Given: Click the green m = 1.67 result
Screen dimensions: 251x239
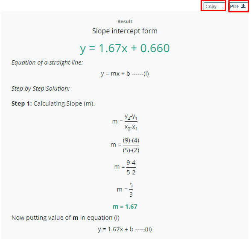Looking at the screenshot, I should pos(125,207).
